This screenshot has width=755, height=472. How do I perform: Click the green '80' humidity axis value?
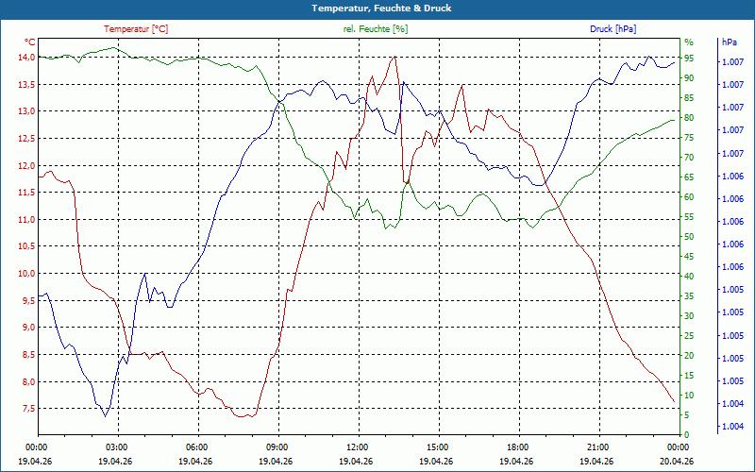click(x=689, y=118)
